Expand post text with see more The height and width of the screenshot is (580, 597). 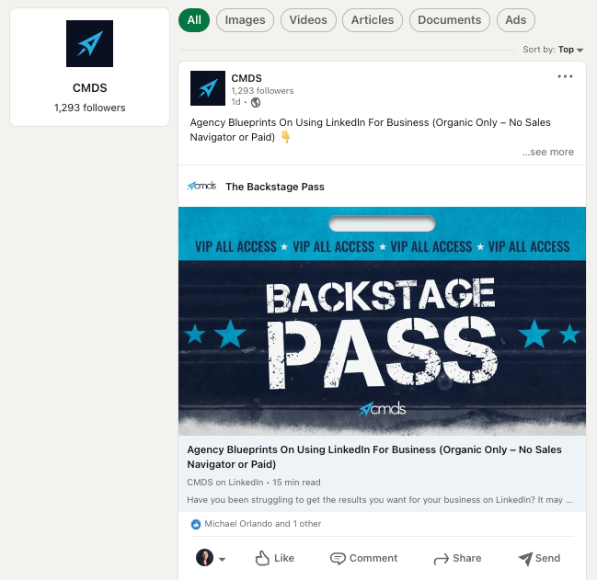click(547, 152)
